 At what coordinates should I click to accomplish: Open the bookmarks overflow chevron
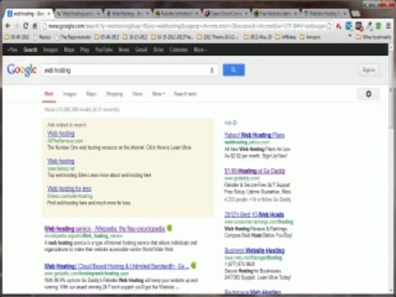tap(350, 36)
